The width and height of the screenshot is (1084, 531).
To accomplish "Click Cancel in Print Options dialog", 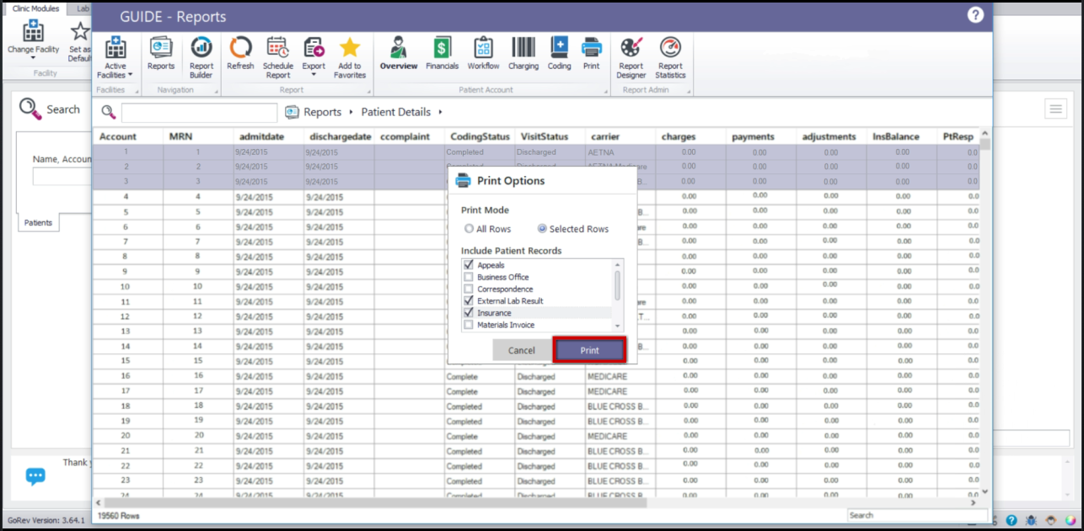I will pyautogui.click(x=521, y=350).
